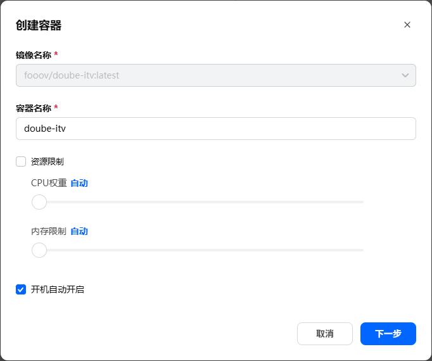Screen dimensions: 432x361
Task: Enable the 资源限制 checkbox
Action: pos(21,161)
